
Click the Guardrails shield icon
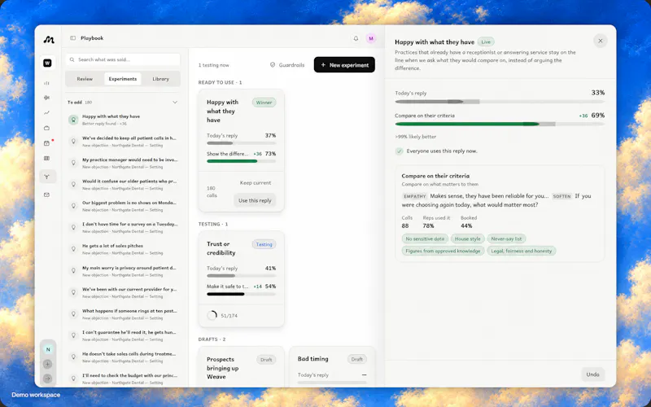pos(273,65)
